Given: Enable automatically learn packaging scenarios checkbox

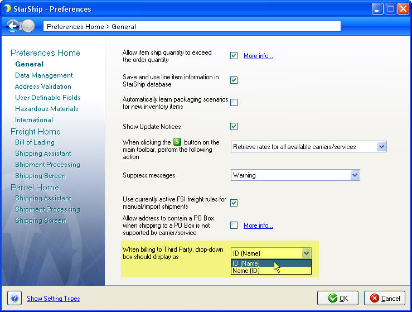Looking at the screenshot, I should tap(234, 102).
